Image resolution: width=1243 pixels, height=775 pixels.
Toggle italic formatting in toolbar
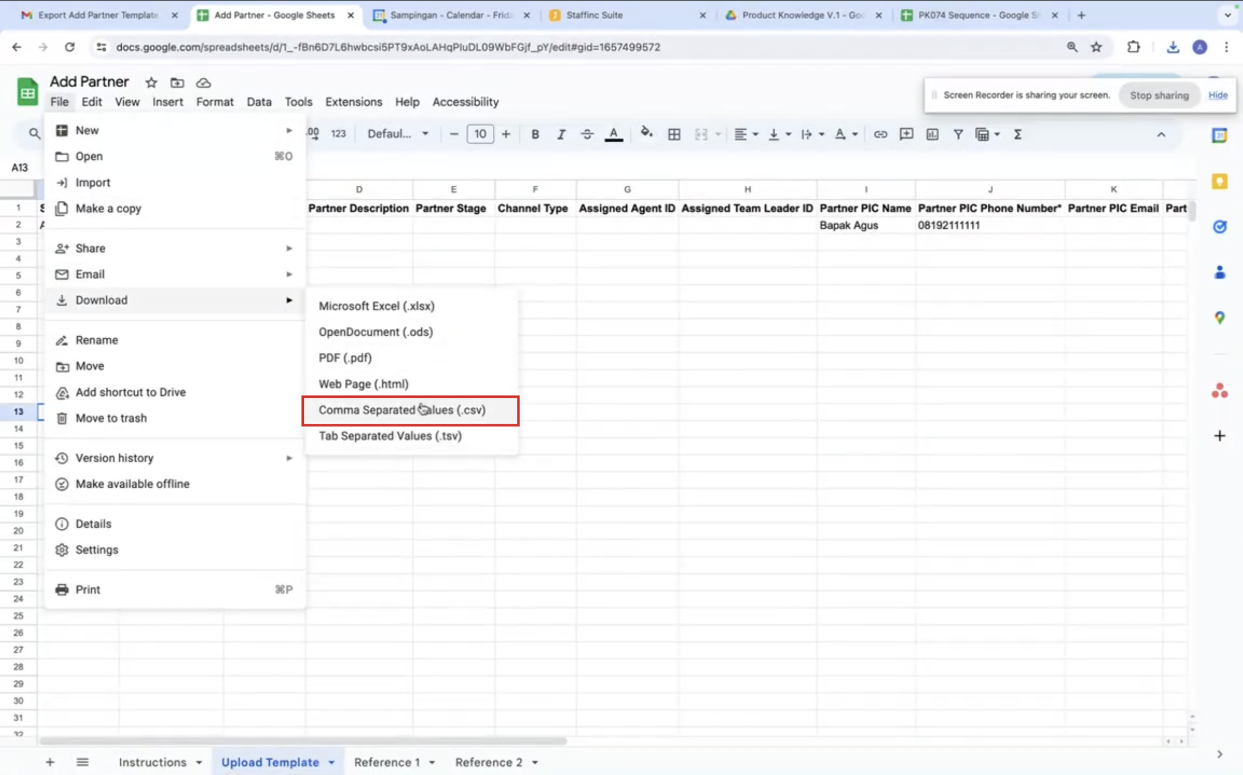(561, 134)
